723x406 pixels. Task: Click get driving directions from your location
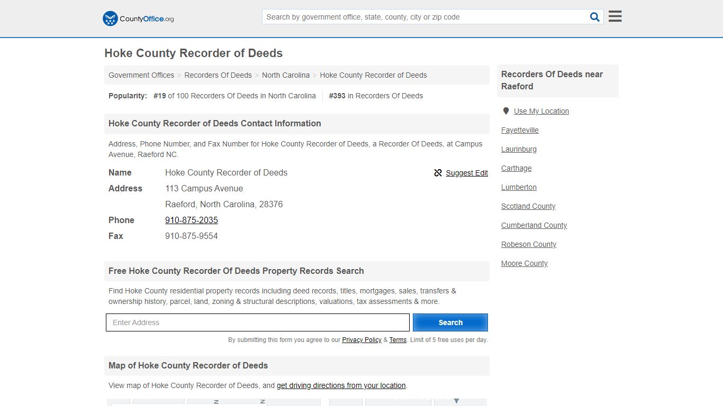pyautogui.click(x=341, y=385)
